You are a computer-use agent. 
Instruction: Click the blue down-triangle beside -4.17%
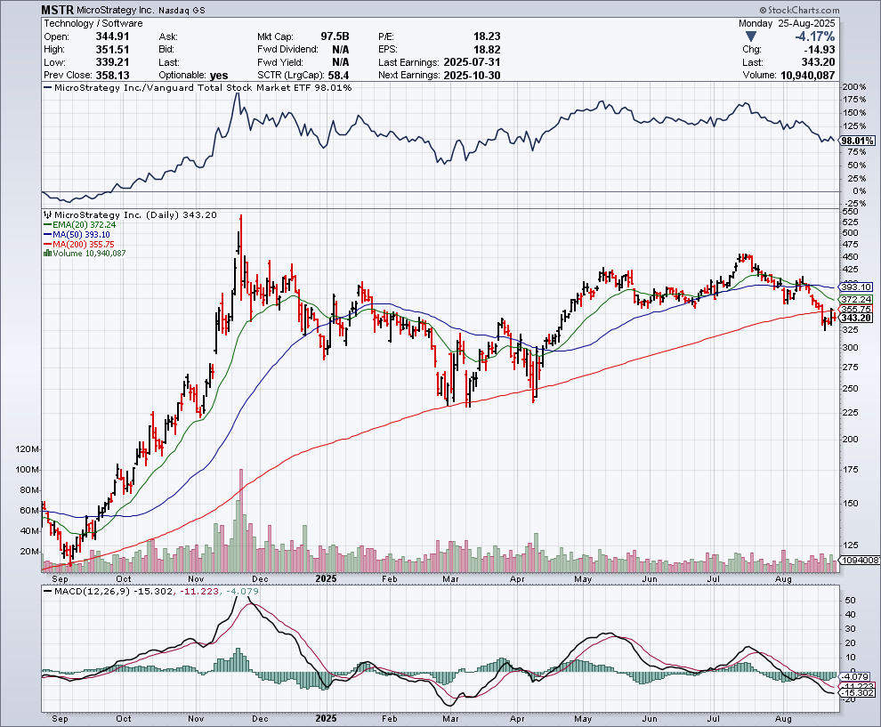(751, 36)
